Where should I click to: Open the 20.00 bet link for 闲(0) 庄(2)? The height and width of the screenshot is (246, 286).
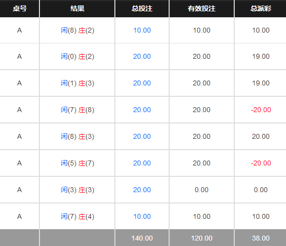click(142, 56)
